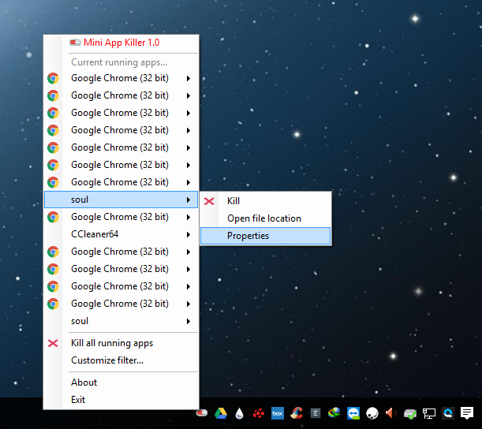Click the Safely Remove Hardware tray icon

click(x=410, y=414)
